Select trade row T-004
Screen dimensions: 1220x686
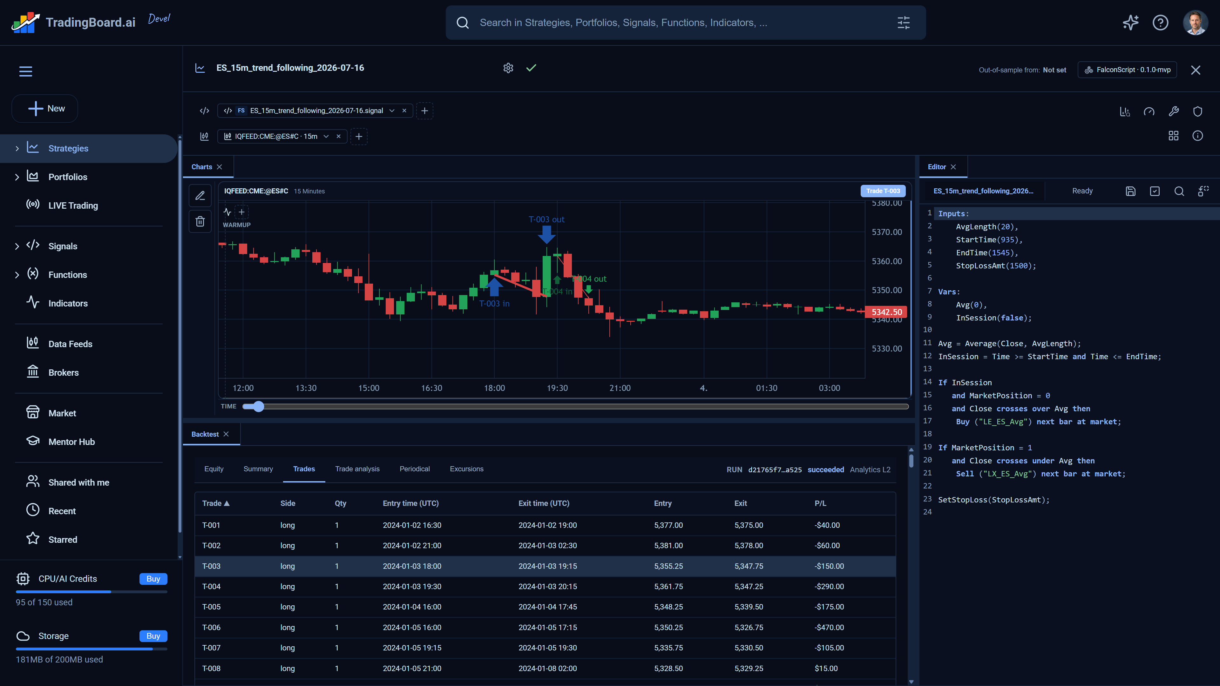tap(545, 587)
